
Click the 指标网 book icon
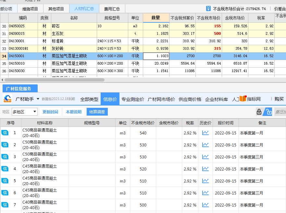pyautogui.click(x=243, y=98)
